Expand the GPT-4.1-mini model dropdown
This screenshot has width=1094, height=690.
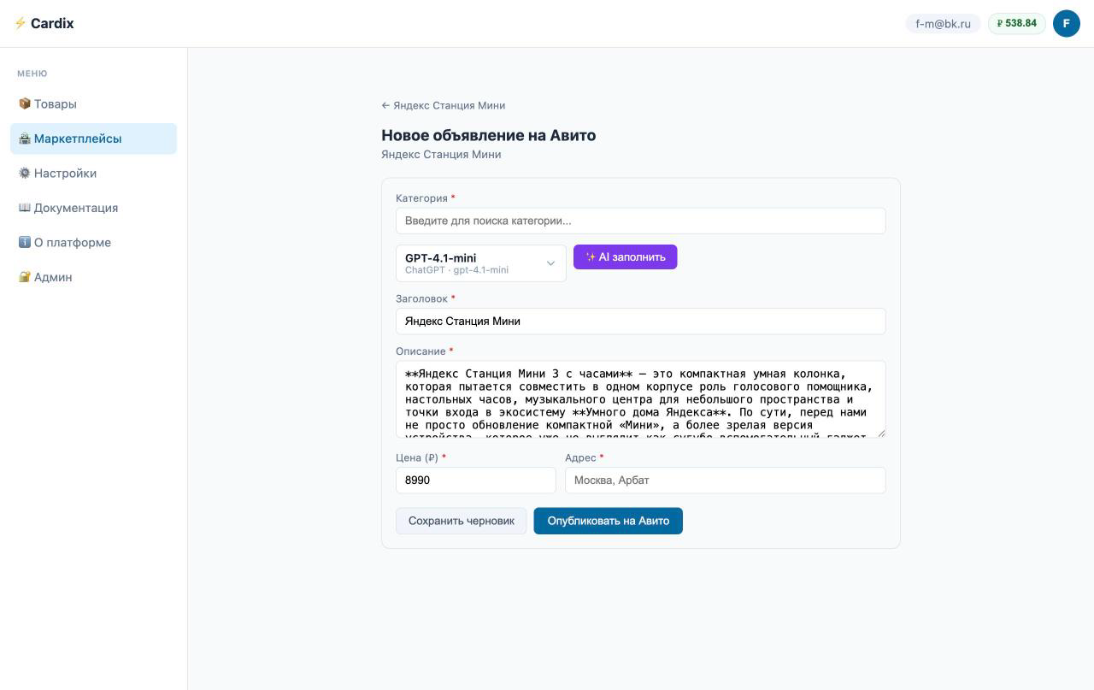point(481,263)
